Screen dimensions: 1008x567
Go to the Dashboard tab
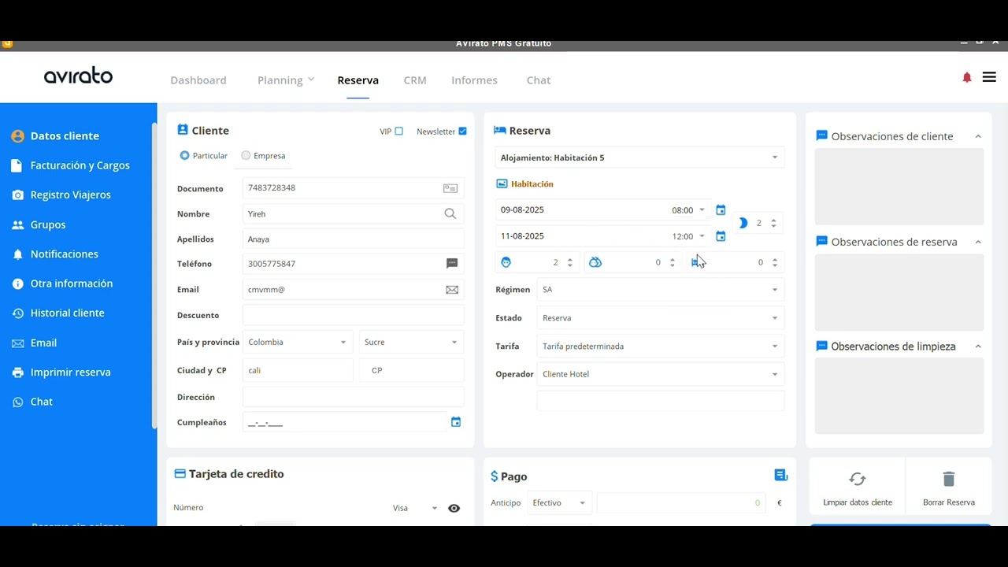point(198,80)
